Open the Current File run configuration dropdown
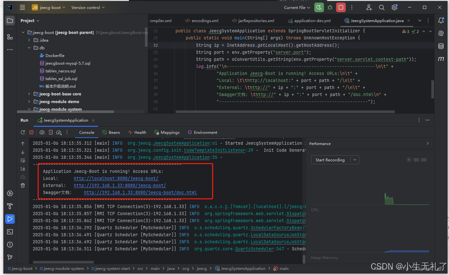This screenshot has height=275, width=449. pyautogui.click(x=297, y=7)
